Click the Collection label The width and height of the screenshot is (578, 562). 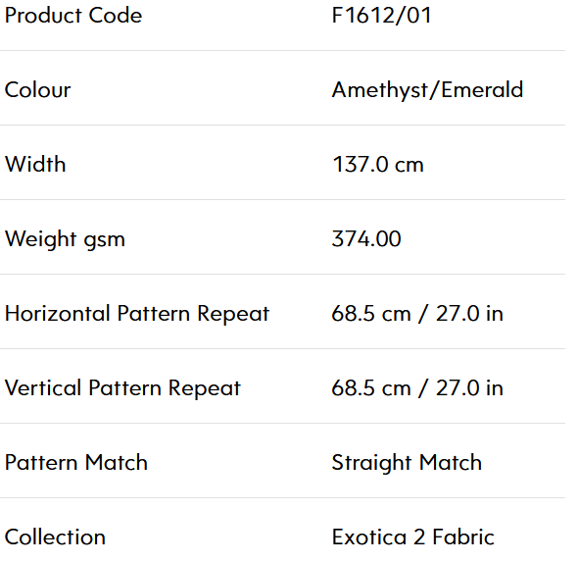point(55,537)
